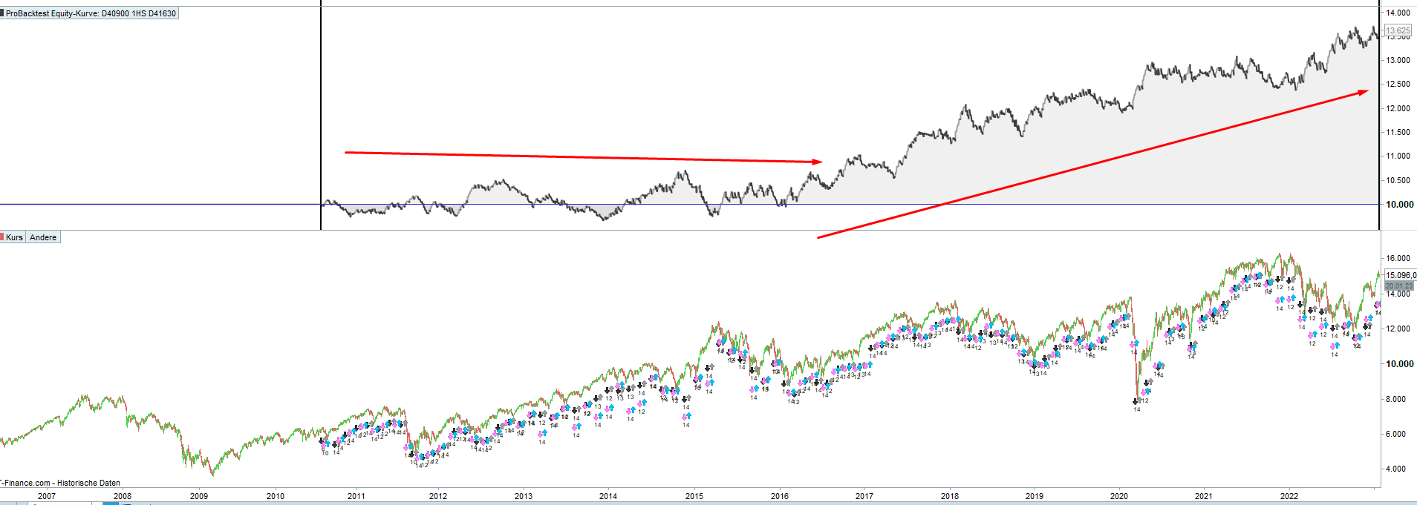
Task: Click the 16.000 level on price axis
Action: pyautogui.click(x=1398, y=258)
